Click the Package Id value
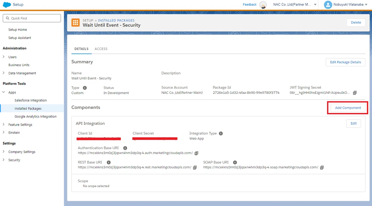372x206 pixels. [x=246, y=93]
